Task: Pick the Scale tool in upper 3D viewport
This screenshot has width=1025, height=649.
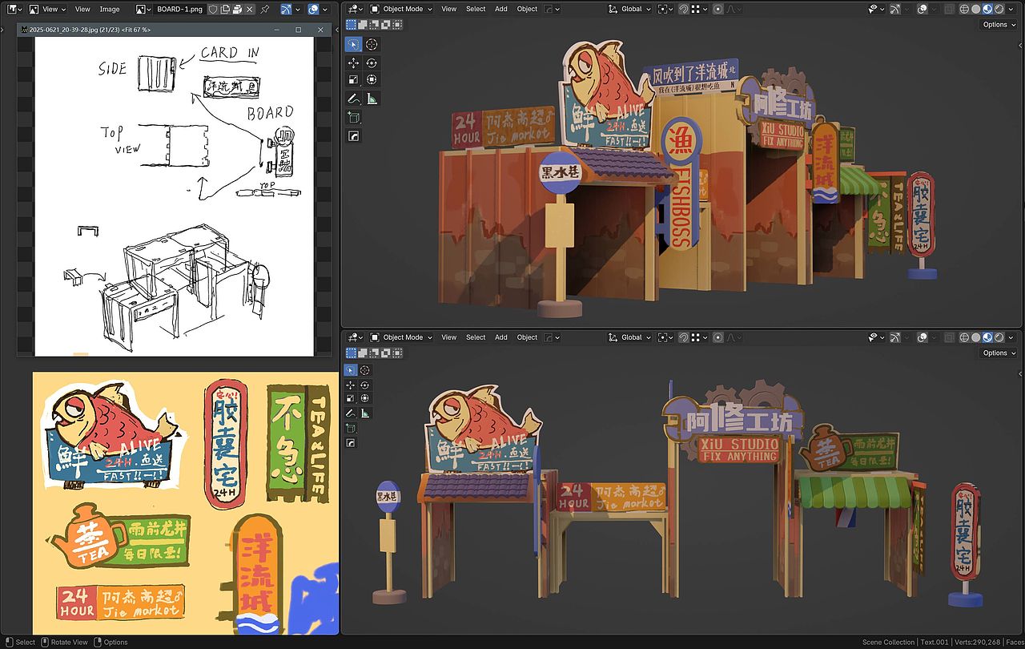Action: 353,80
